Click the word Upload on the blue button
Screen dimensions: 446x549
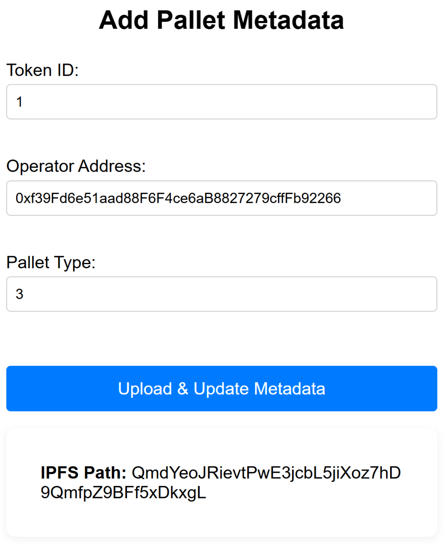145,389
